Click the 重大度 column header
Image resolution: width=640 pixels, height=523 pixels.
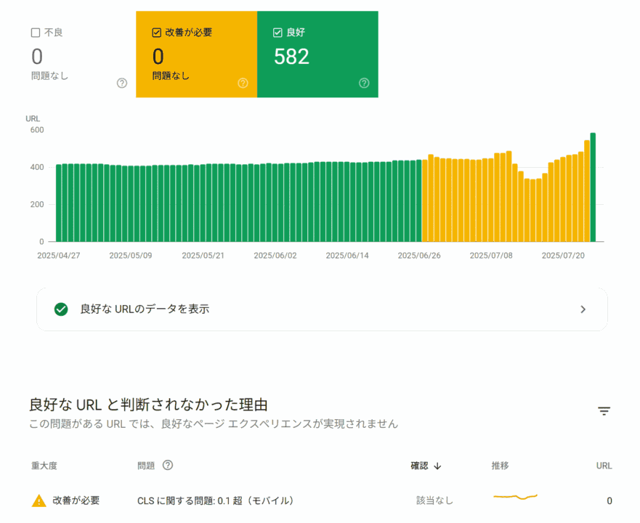[44, 466]
